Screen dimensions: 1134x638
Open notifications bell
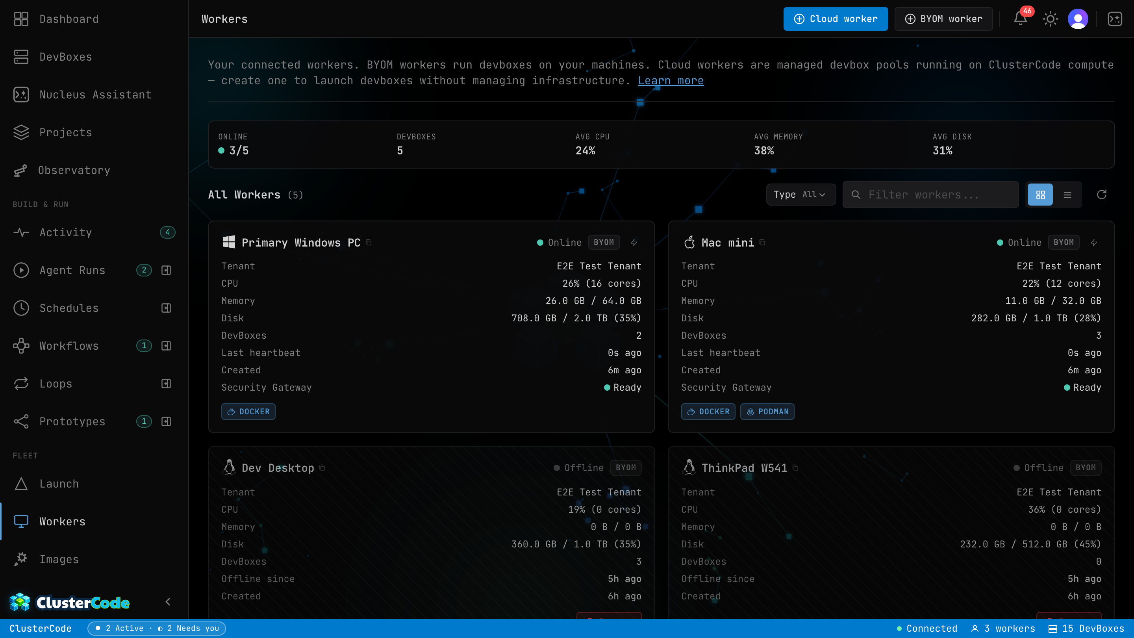pyautogui.click(x=1020, y=19)
